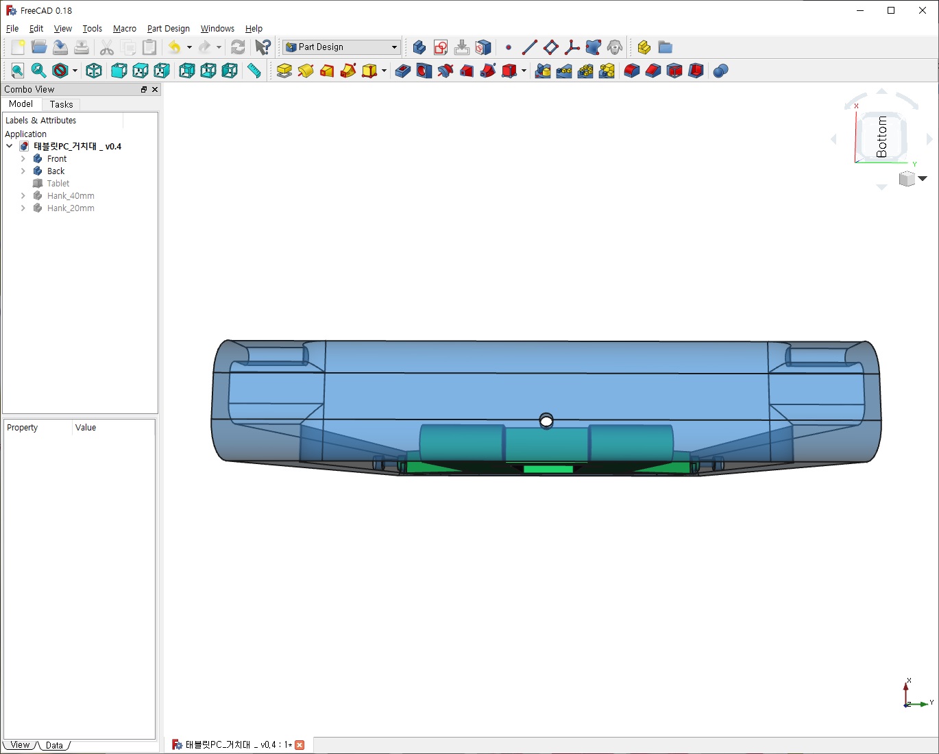Select the Additive Pipe tool

coord(348,71)
